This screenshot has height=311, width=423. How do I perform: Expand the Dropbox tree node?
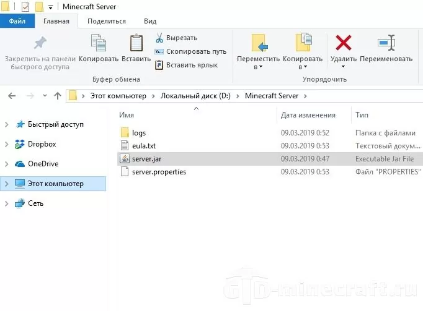point(6,144)
